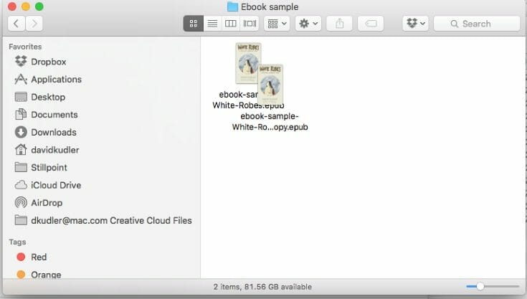Select AirDrop in the sidebar
527x299 pixels.
pos(46,202)
